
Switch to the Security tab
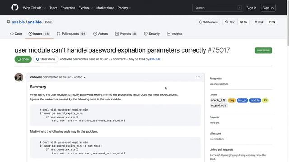pos(152,34)
